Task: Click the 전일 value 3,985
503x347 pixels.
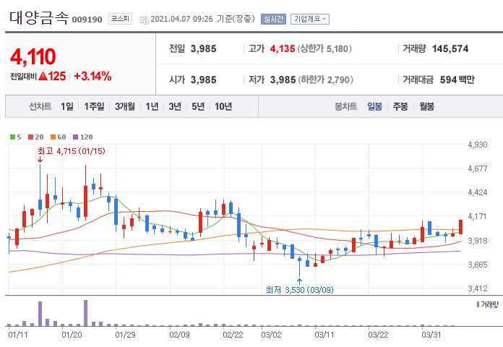Action: [203, 48]
